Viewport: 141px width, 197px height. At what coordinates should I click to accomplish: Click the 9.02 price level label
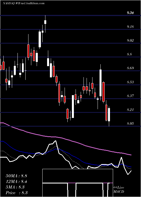point(130,41)
